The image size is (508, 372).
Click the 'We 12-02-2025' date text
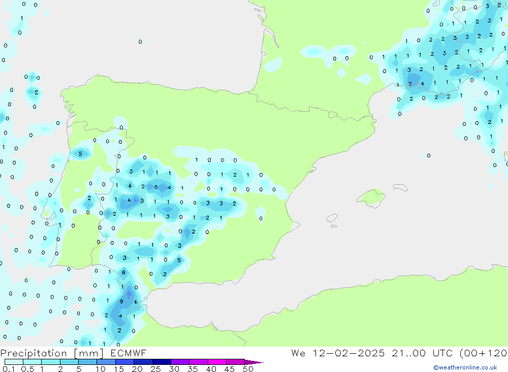338,353
